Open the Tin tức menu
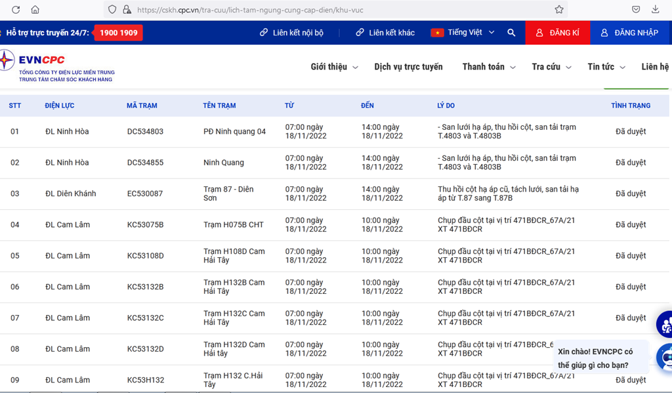Viewport: 672px width, 393px height. click(x=606, y=67)
